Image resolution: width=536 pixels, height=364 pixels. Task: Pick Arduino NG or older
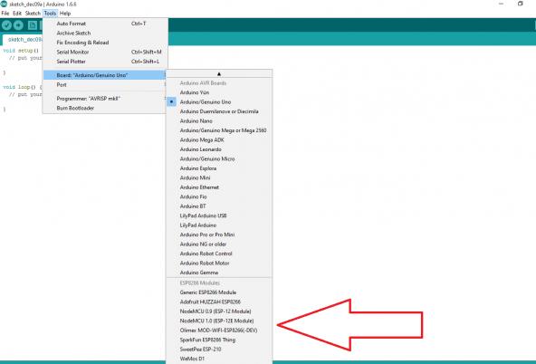[x=219, y=244]
